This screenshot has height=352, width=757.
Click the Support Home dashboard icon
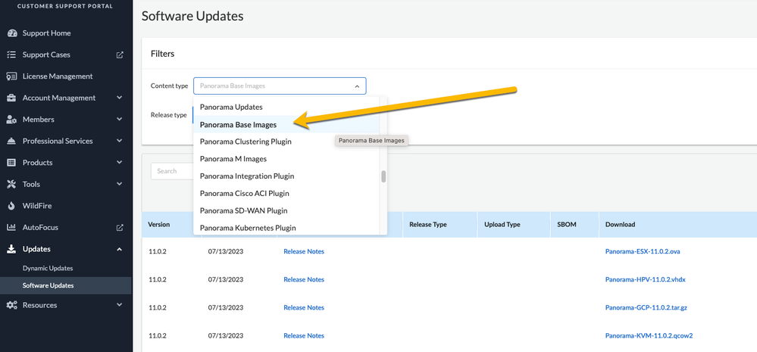point(11,33)
